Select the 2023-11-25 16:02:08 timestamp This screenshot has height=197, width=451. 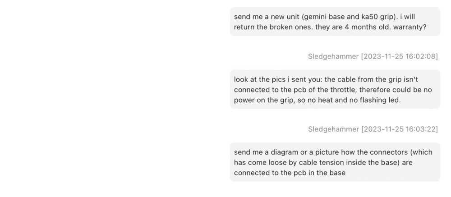click(399, 56)
